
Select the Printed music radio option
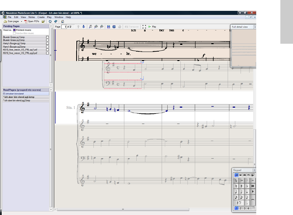pyautogui.click(x=15, y=30)
